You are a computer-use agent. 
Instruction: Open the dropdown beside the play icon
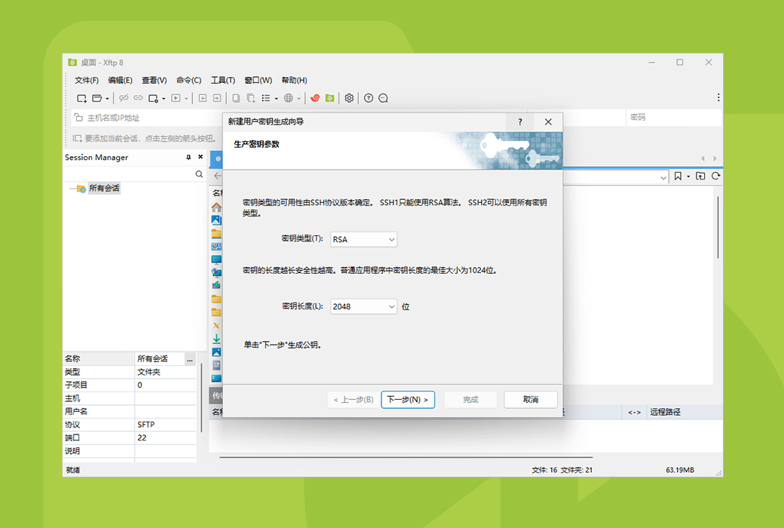186,99
